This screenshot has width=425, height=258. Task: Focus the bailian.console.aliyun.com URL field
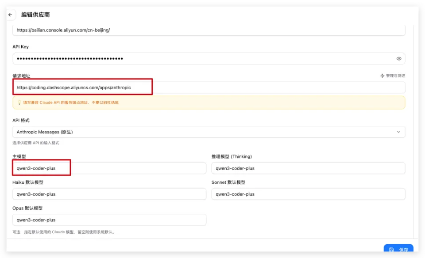point(209,30)
